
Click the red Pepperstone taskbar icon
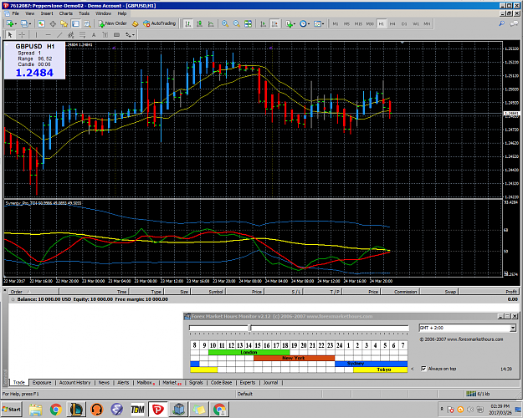(x=158, y=410)
